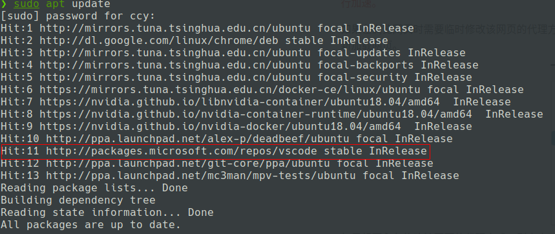Click the dl.google.com chrome deb URL
This screenshot has height=234, width=555.
pyautogui.click(x=159, y=41)
